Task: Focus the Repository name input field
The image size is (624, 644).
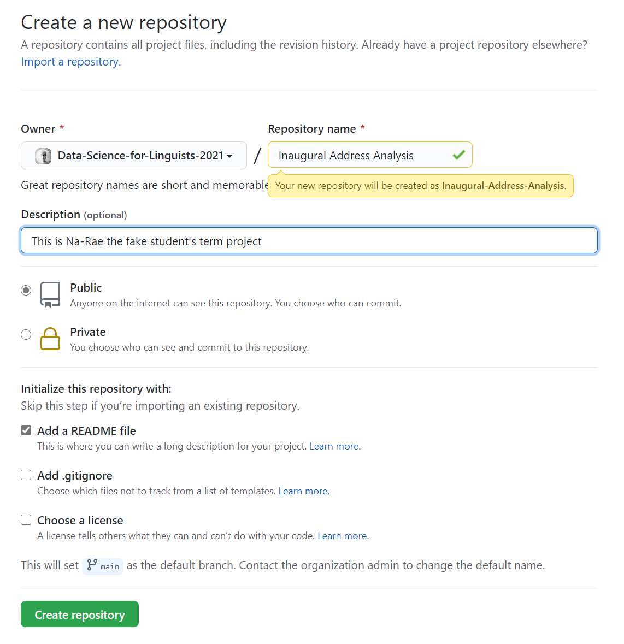Action: coord(361,156)
